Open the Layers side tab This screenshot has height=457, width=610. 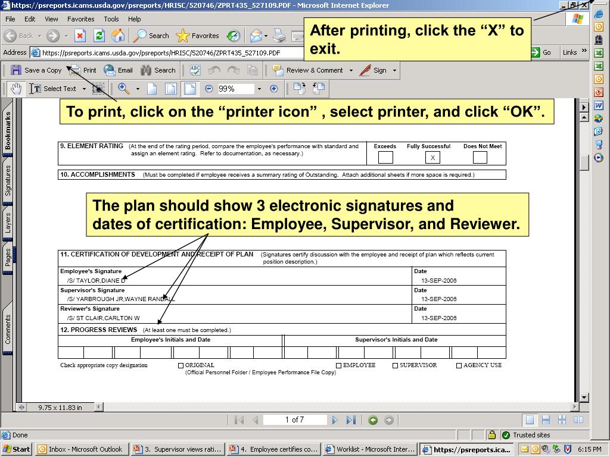point(8,224)
